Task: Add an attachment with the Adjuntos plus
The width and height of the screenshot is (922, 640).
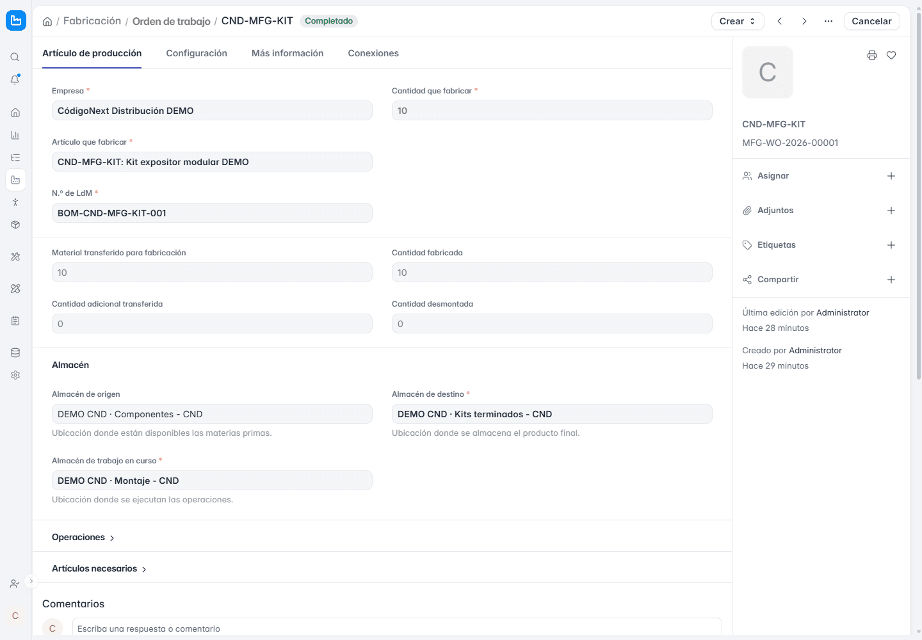Action: pos(891,211)
